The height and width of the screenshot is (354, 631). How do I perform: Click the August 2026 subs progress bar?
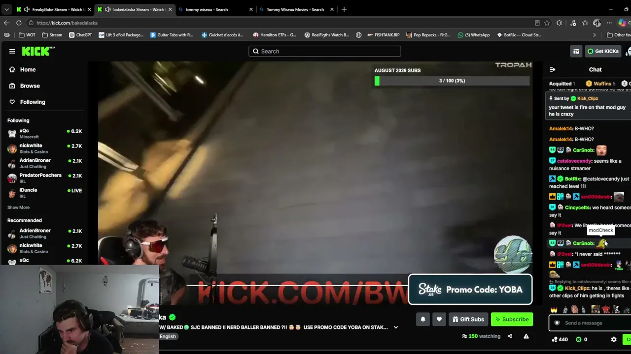[452, 81]
